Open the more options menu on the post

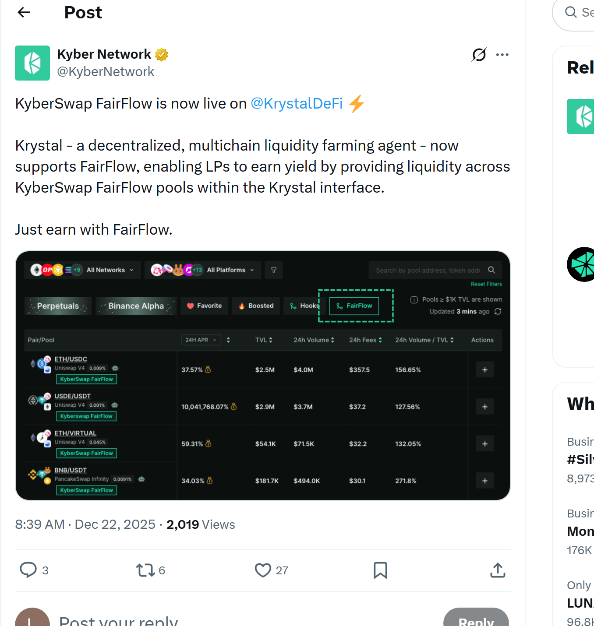[502, 54]
